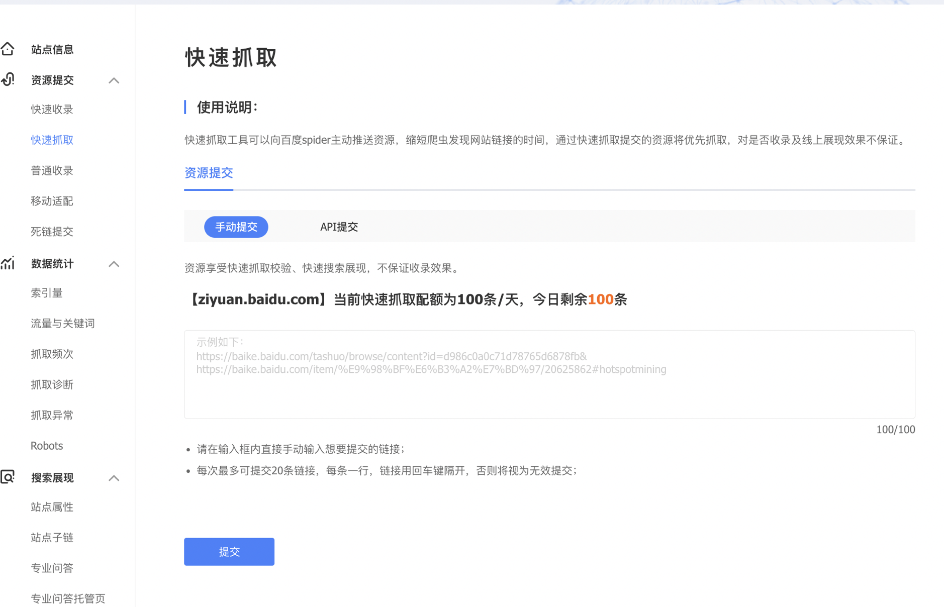Select the 手动提交 submission mode

coord(236,227)
